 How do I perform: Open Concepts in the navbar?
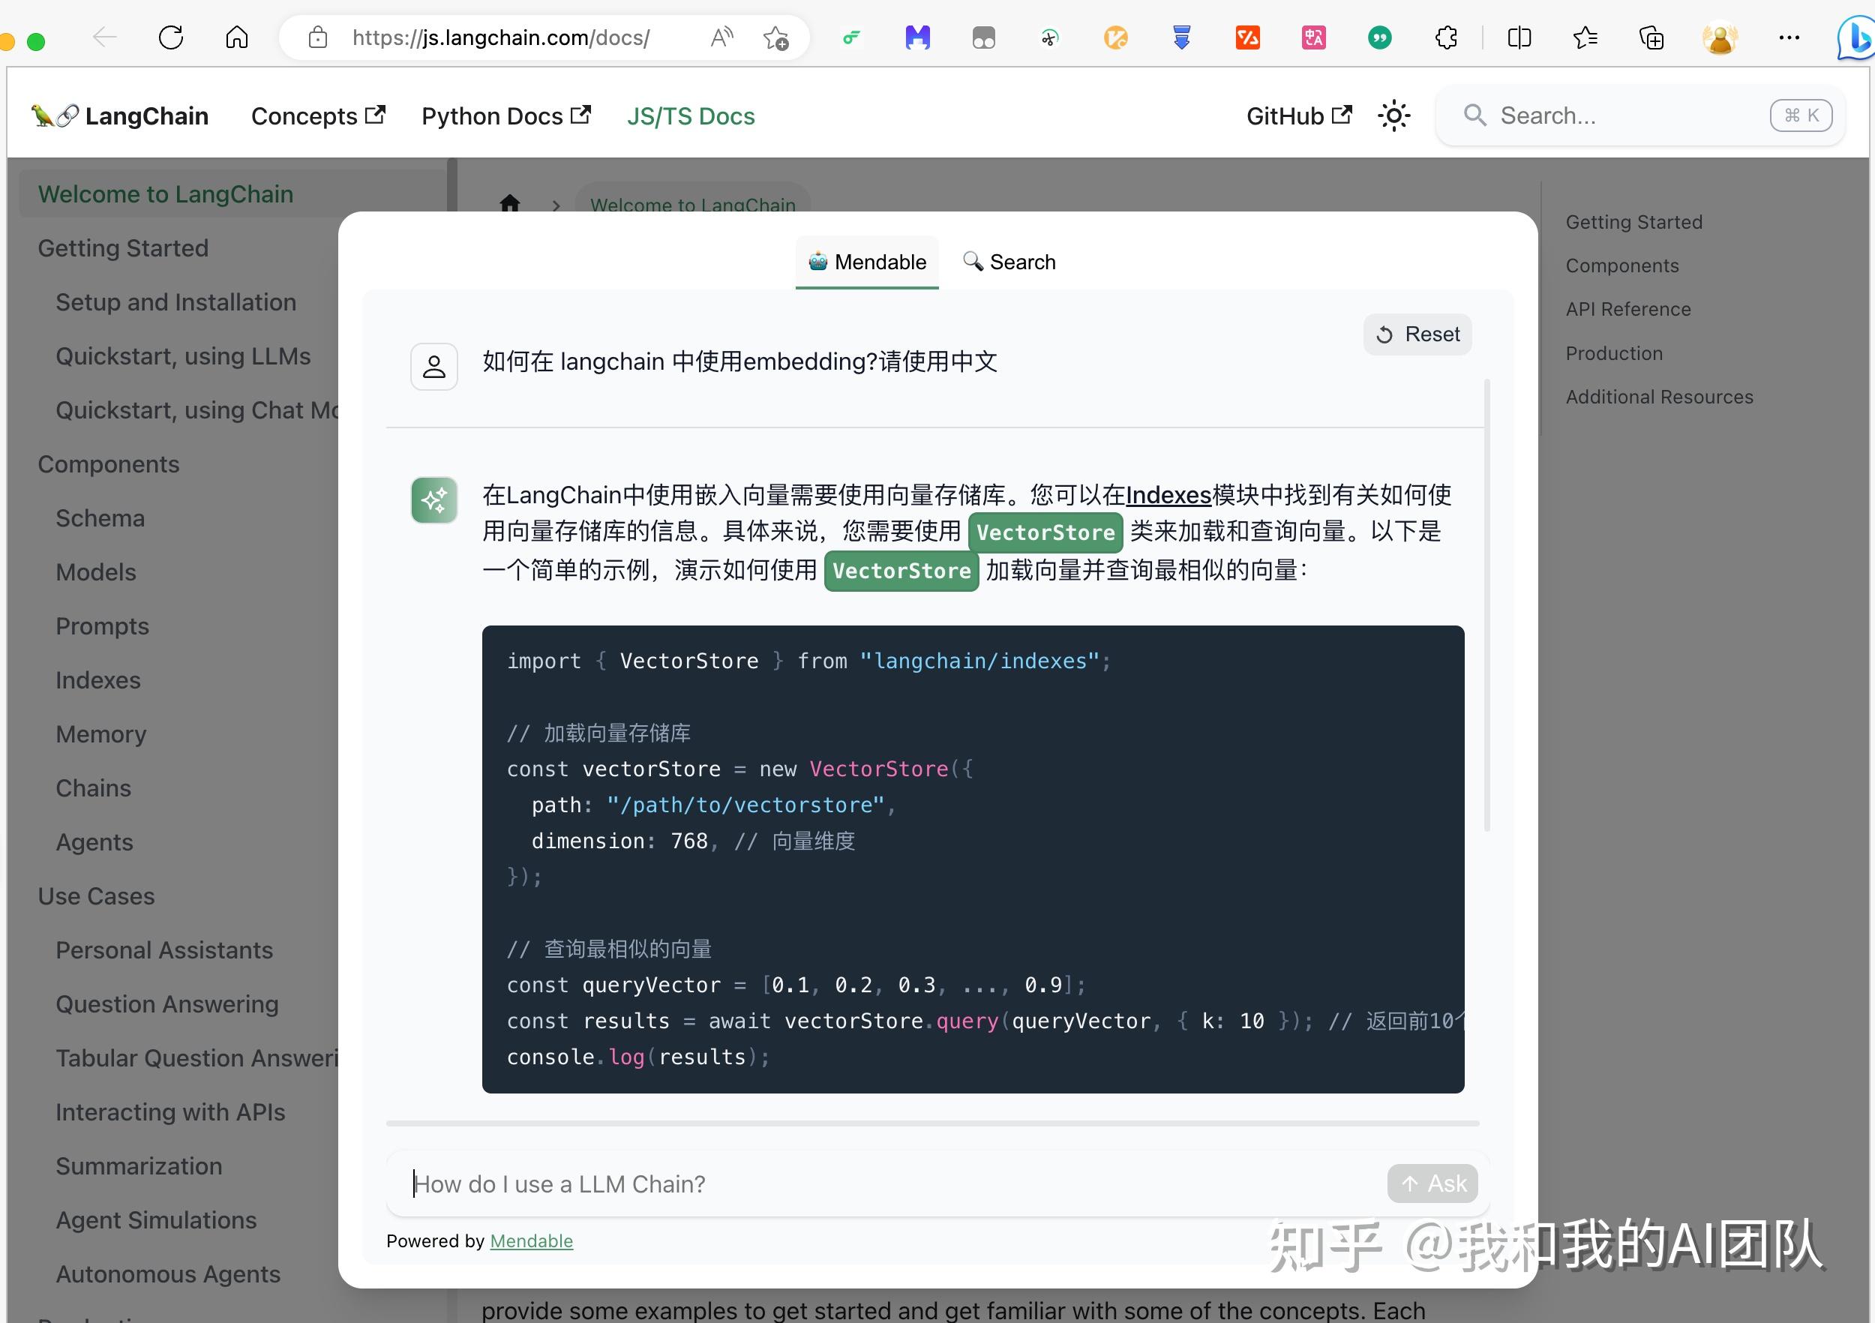(x=319, y=116)
